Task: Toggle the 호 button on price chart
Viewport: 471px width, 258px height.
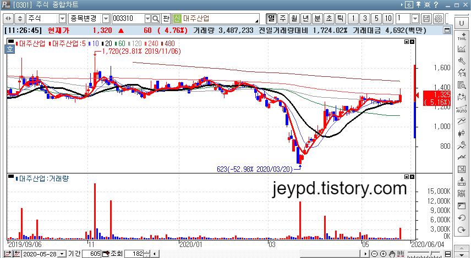Action: (x=9, y=49)
